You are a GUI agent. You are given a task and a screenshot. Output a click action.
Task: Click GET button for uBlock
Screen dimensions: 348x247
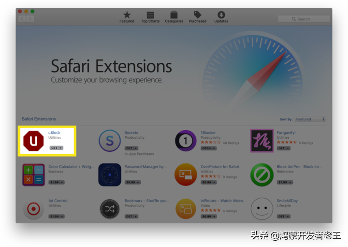[57, 148]
